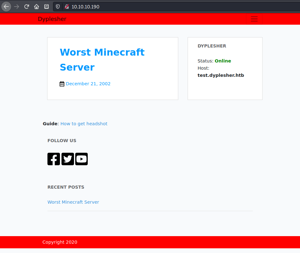Click the test.dyplesher.htb host text
Viewport: 300px width, 253px height.
click(x=221, y=75)
